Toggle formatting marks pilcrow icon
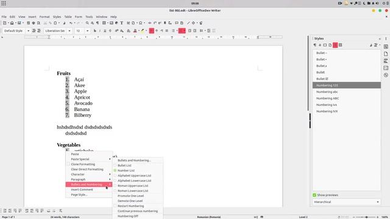 (97, 23)
